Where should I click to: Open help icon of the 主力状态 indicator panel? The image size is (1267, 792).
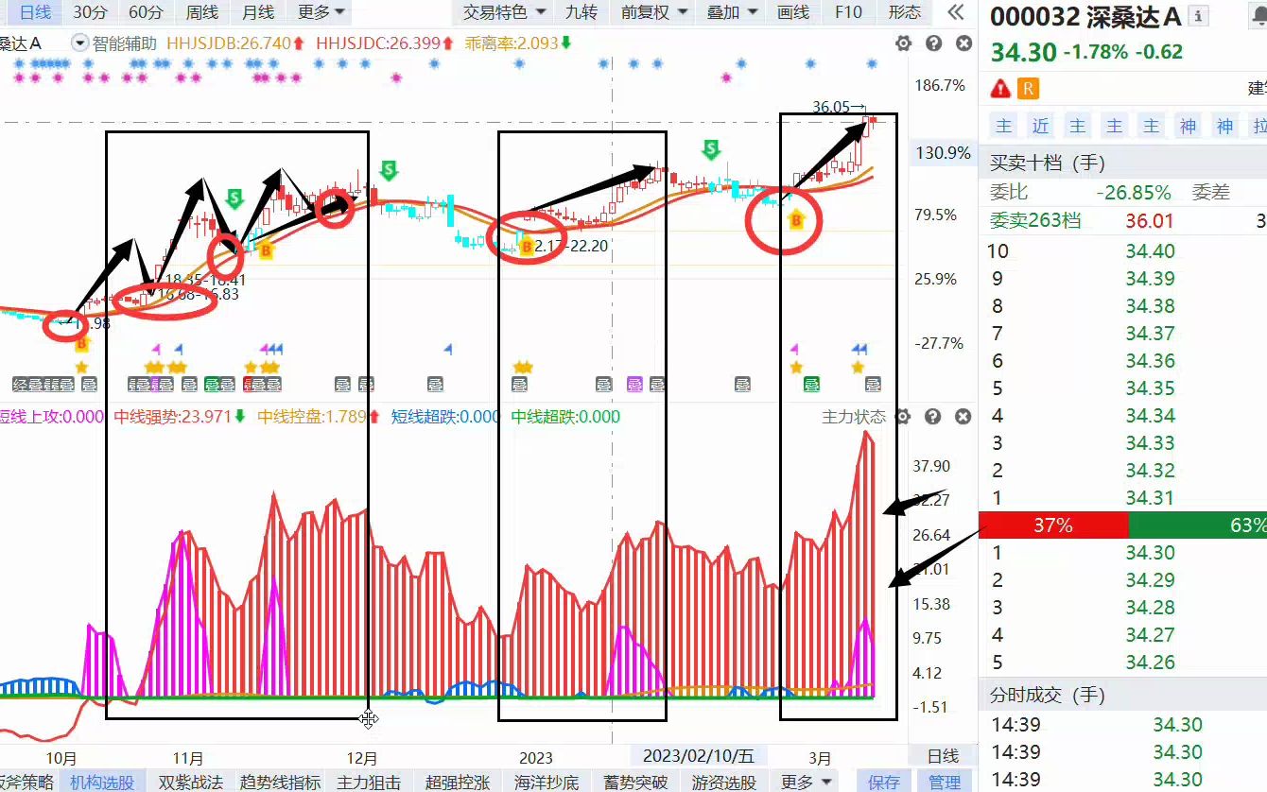click(x=933, y=417)
